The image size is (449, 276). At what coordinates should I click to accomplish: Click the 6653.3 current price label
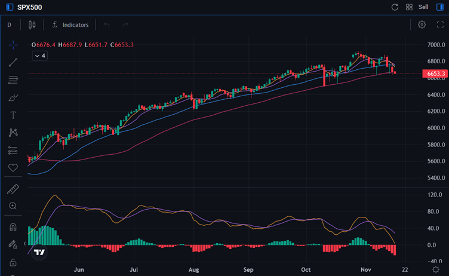pyautogui.click(x=436, y=74)
